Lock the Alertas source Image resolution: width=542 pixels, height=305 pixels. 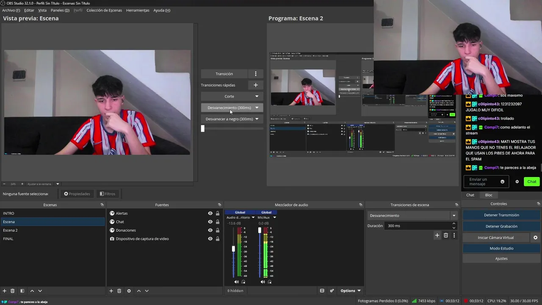218,213
